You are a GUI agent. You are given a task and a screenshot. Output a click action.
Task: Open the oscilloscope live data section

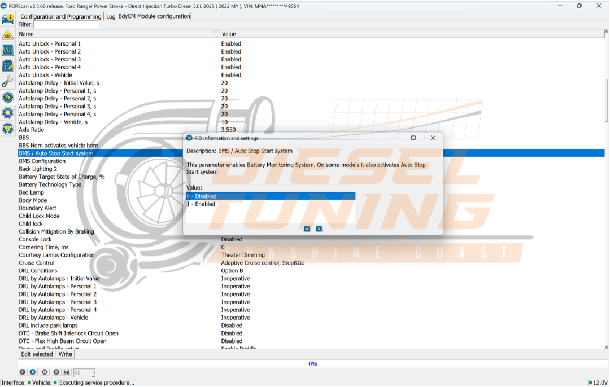click(x=8, y=50)
